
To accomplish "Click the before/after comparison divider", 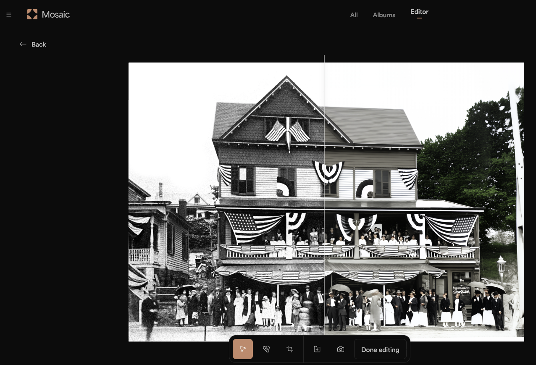I will pyautogui.click(x=324, y=195).
